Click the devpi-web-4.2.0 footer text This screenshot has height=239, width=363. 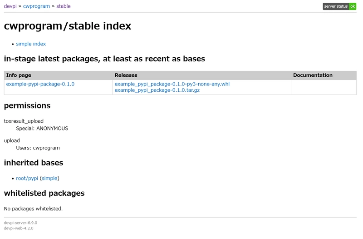pyautogui.click(x=19, y=229)
